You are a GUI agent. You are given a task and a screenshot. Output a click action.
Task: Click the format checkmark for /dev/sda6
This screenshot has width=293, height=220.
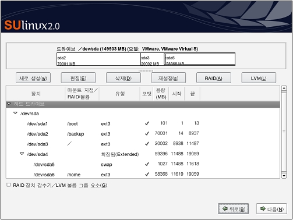point(147,174)
